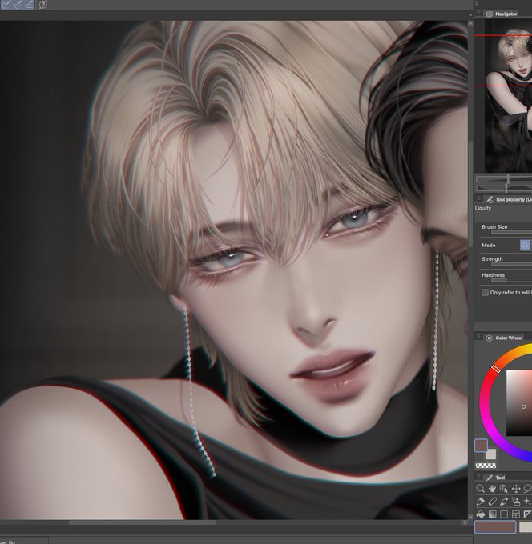532x544 pixels.
Task: Adjust the Strength slider
Action: coord(511,264)
